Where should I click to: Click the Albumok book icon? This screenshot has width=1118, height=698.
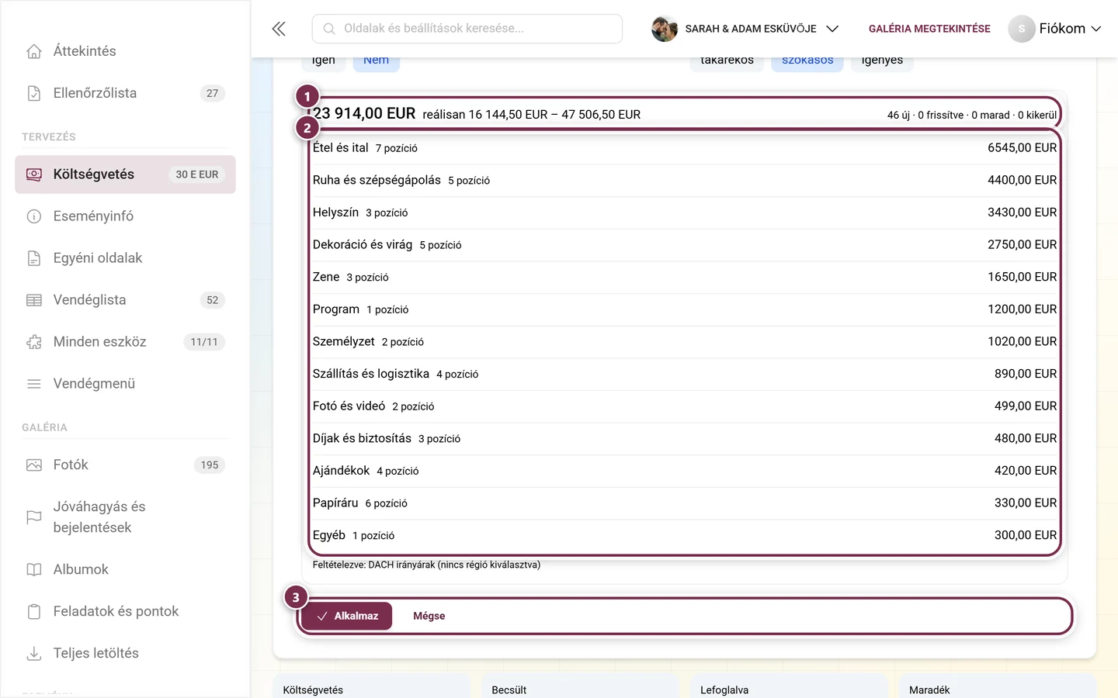pyautogui.click(x=34, y=570)
